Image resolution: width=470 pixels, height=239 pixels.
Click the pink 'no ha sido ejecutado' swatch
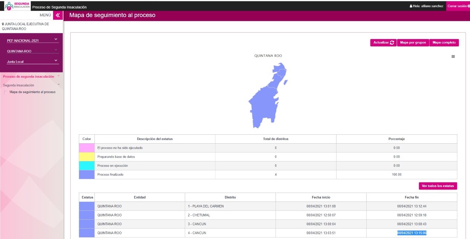point(87,148)
